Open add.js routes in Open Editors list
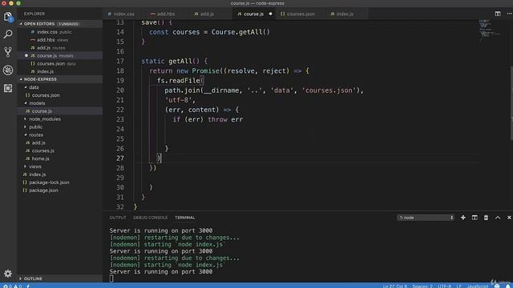Image resolution: width=513 pixels, height=288 pixels. [60, 48]
